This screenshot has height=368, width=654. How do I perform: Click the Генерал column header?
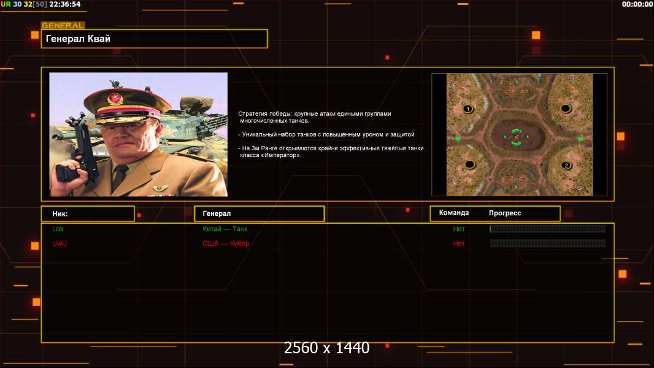[x=259, y=213]
